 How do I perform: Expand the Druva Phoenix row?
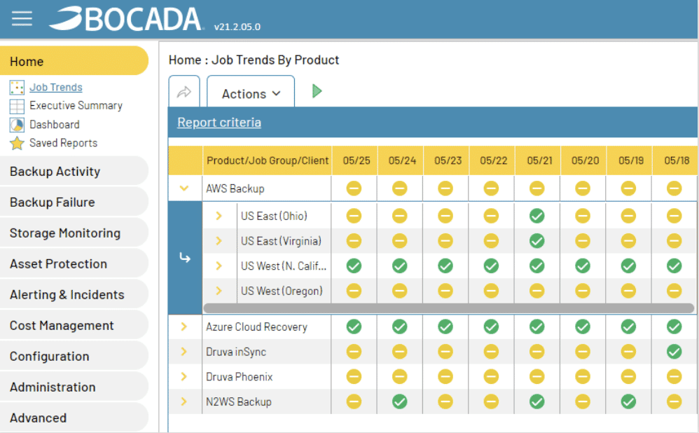(184, 376)
